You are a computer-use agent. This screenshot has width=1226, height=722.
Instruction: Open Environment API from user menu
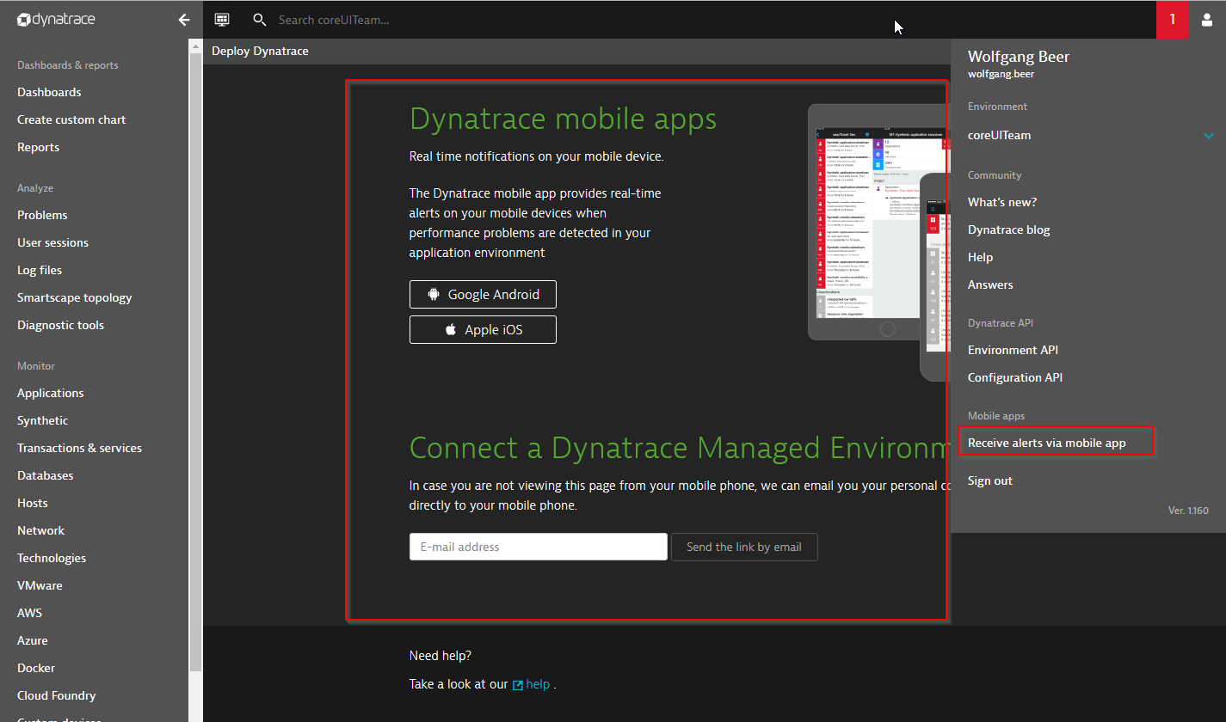pos(1013,350)
